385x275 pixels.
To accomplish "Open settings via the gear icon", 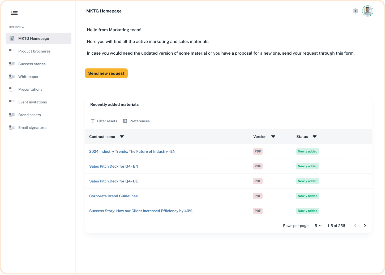I will 356,11.
